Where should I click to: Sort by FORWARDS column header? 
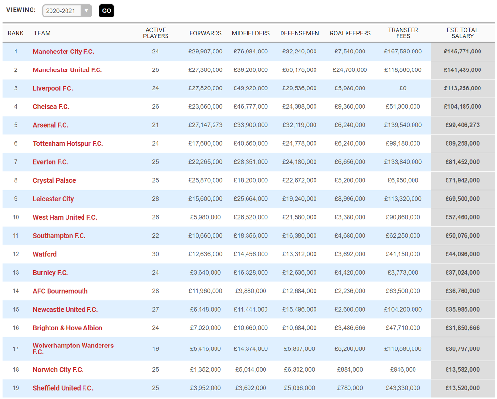point(205,33)
